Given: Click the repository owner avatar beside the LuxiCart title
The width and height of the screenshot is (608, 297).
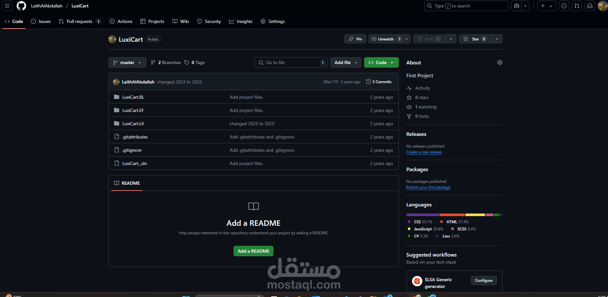Looking at the screenshot, I should pos(112,39).
